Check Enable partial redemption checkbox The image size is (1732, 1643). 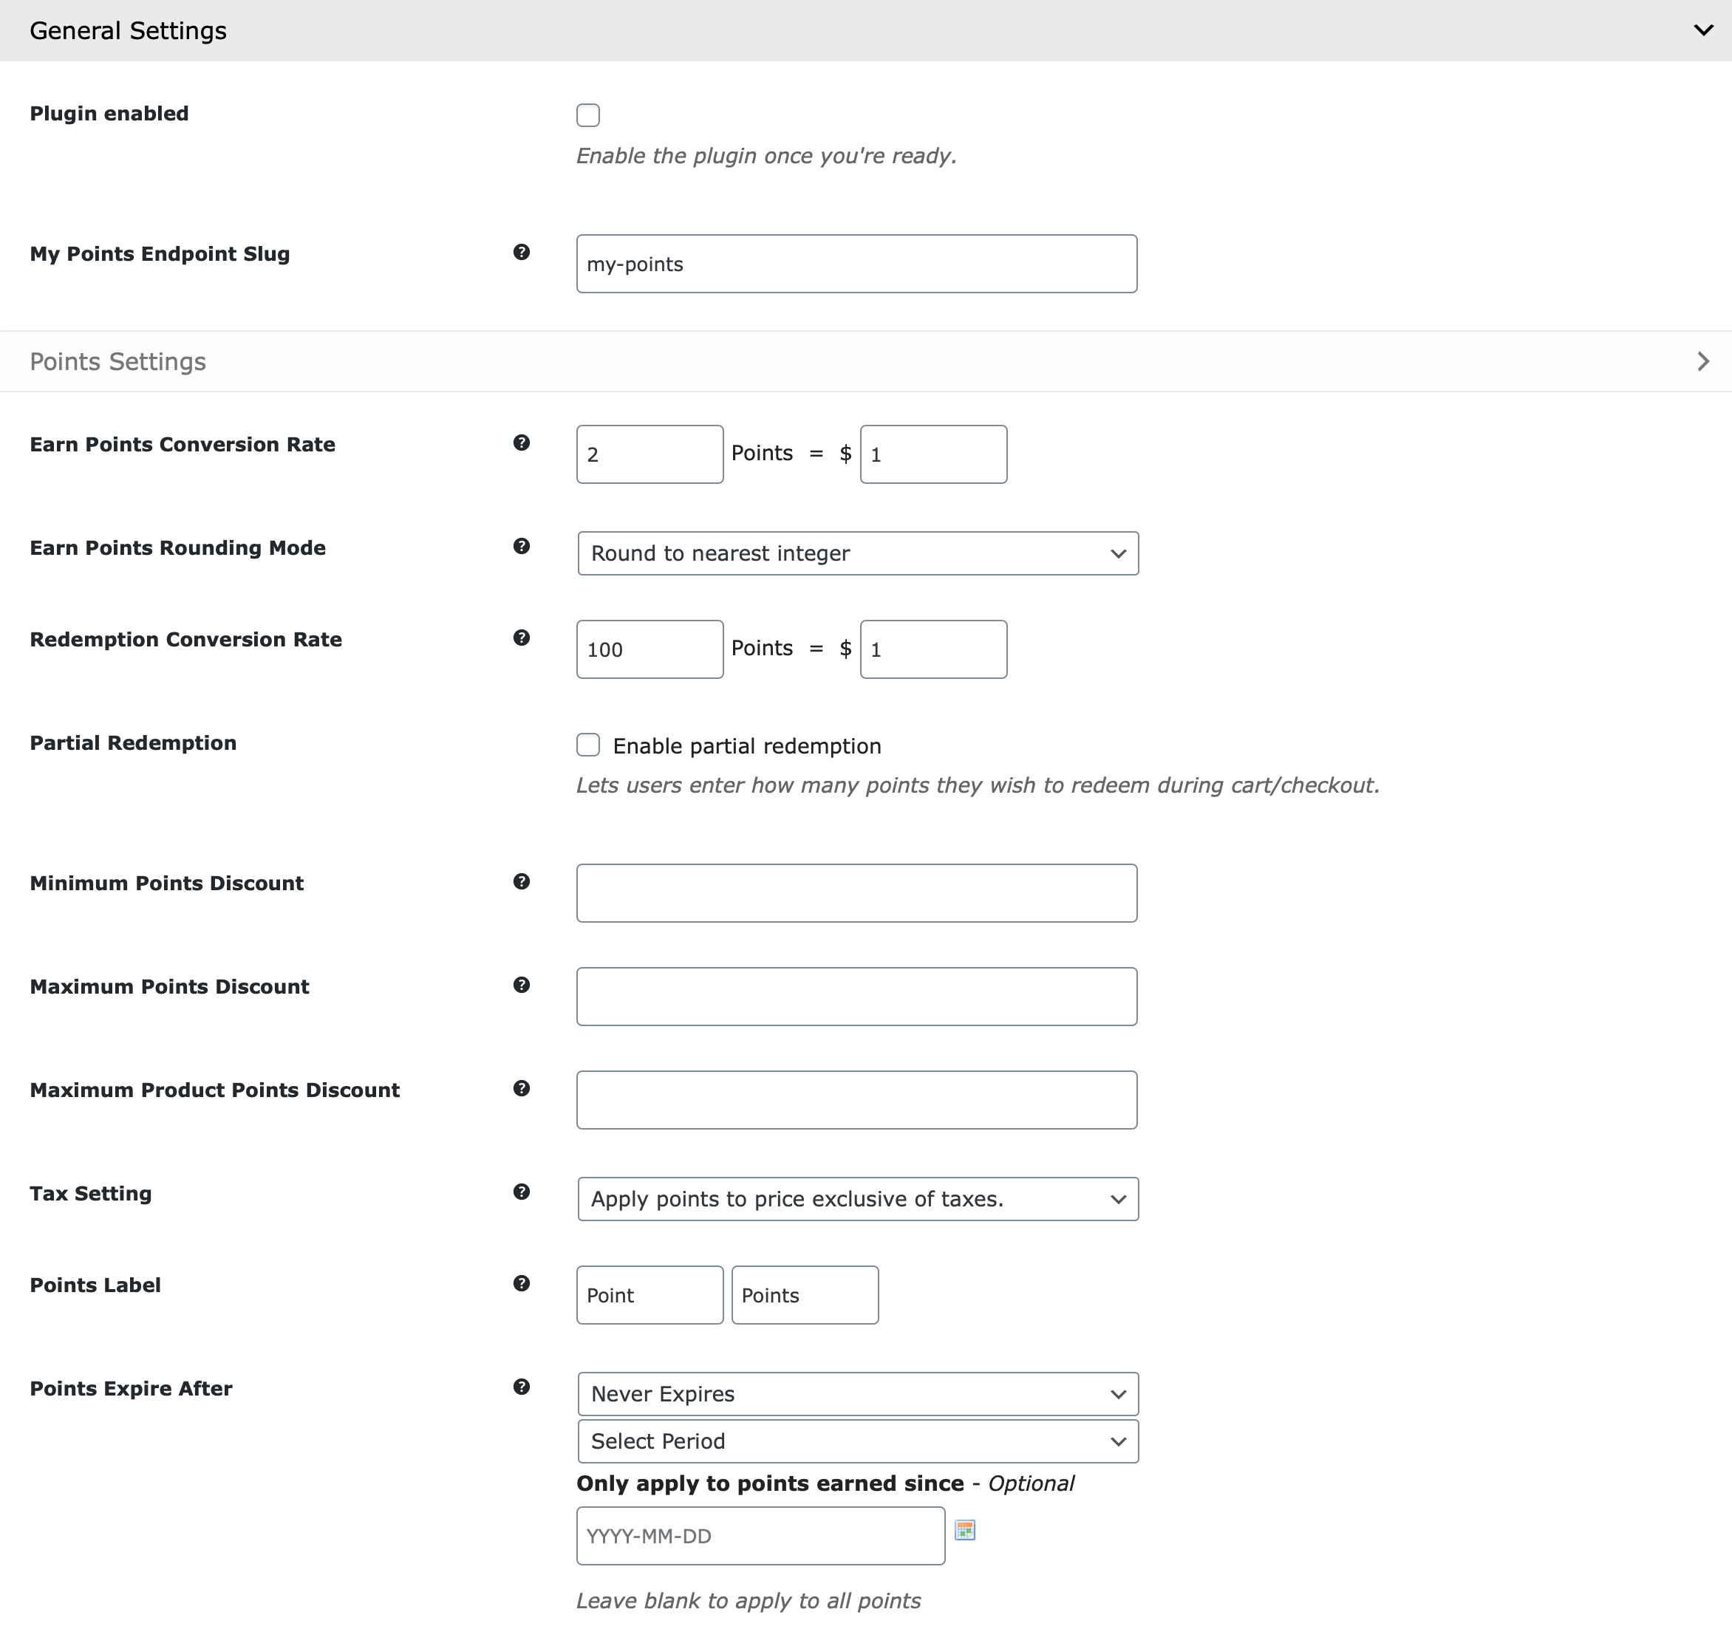click(588, 745)
